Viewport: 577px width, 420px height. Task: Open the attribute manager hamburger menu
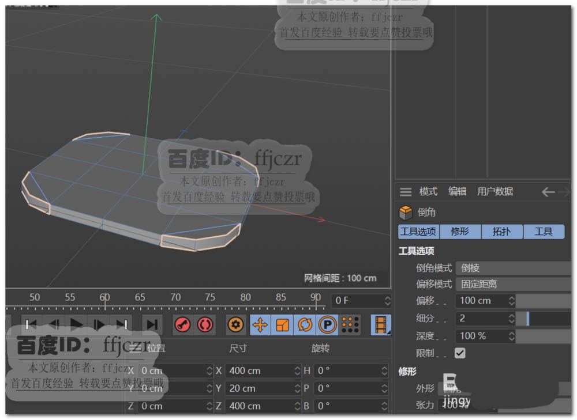click(x=406, y=192)
